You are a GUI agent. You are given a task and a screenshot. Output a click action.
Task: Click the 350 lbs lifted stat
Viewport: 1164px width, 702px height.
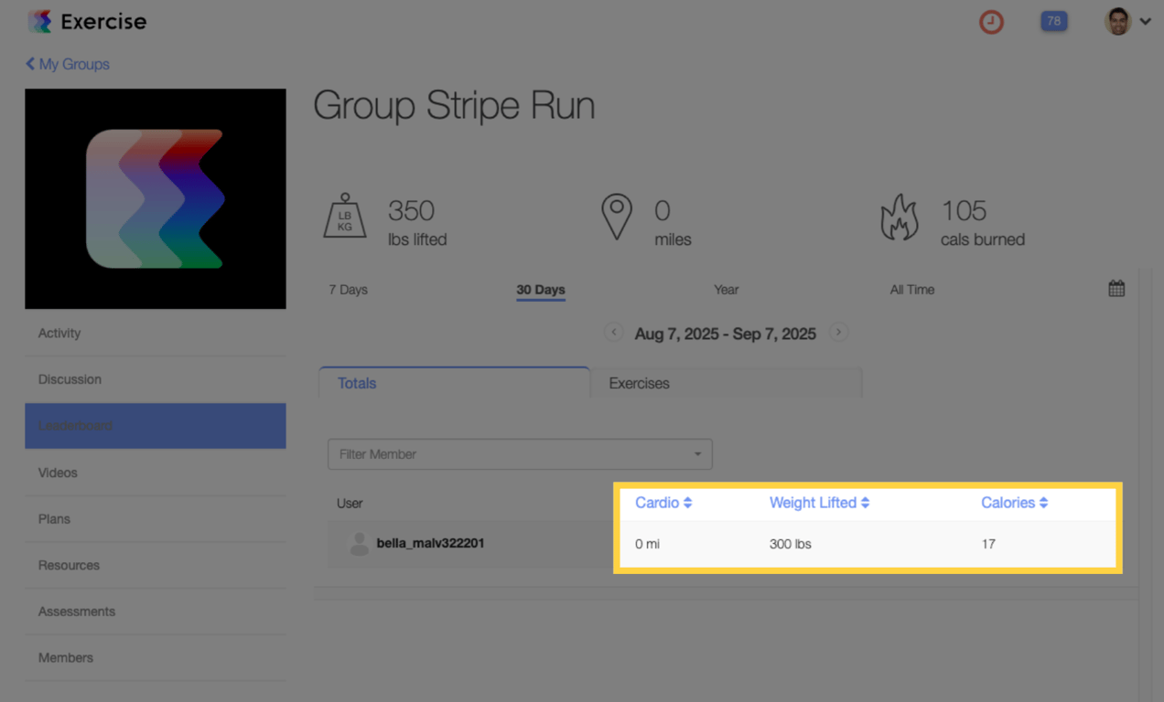[417, 222]
